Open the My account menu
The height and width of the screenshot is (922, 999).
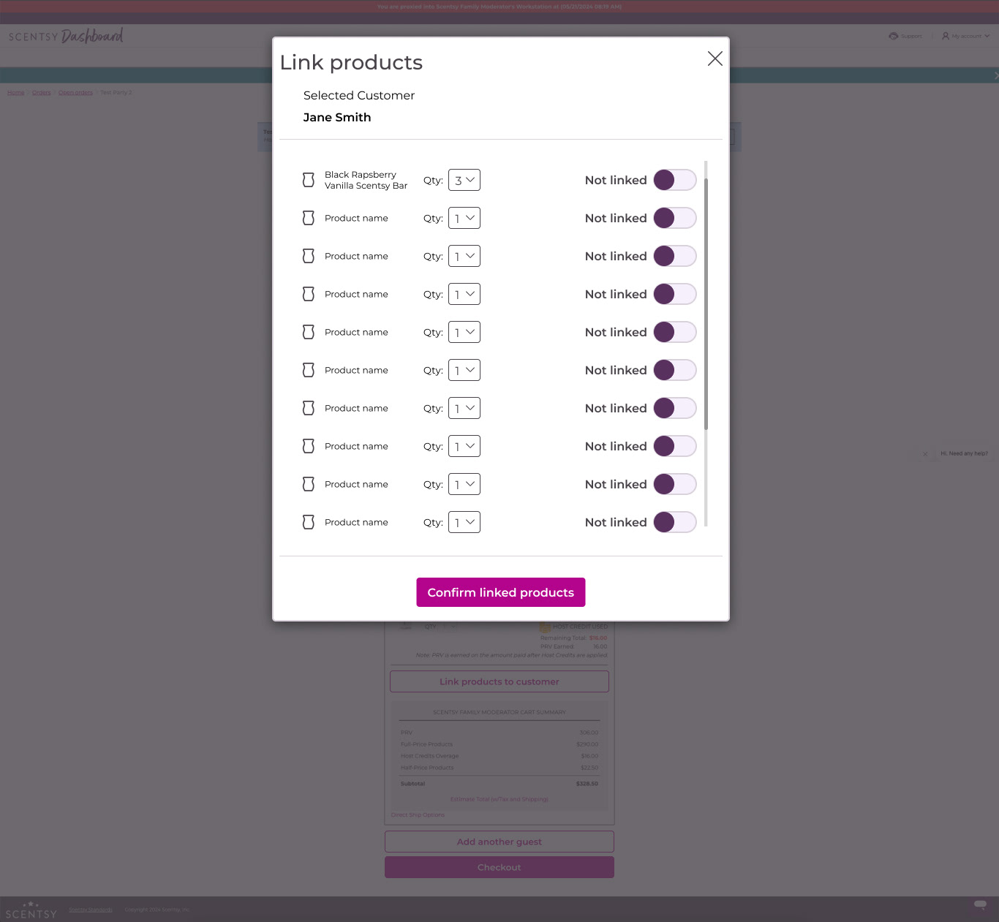tap(965, 36)
